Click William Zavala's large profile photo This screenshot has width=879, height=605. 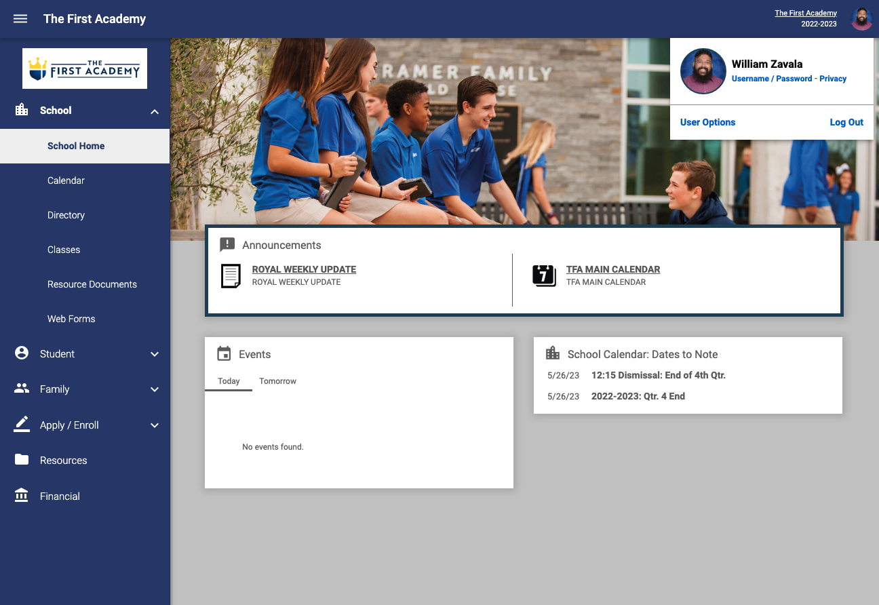pyautogui.click(x=703, y=71)
